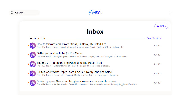Click the Jun 19 date on Contact pages row
The width and height of the screenshot is (180, 112).
point(157,83)
